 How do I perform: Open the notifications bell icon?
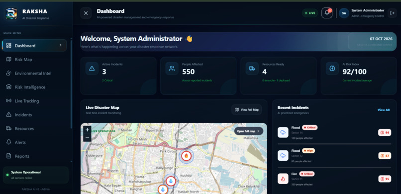tap(327, 13)
